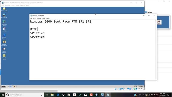
Task: Click the VM preview thumbnail in VirtualBox Manager
Action: tap(163, 22)
